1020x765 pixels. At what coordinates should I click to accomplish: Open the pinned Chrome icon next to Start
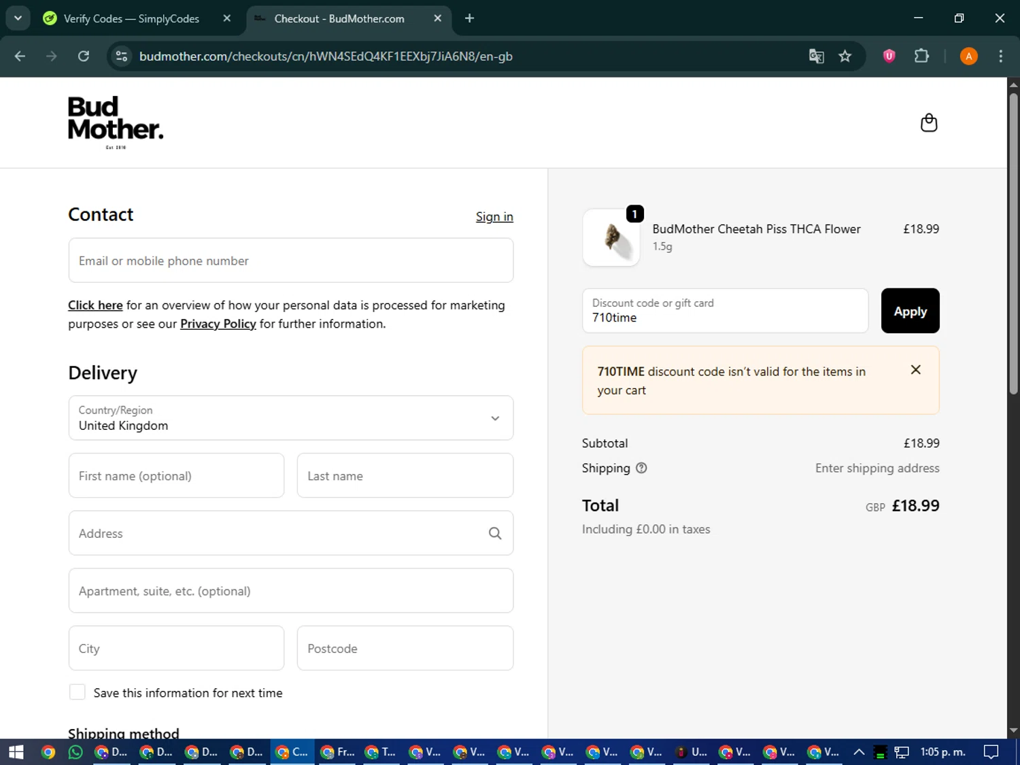[x=48, y=752]
